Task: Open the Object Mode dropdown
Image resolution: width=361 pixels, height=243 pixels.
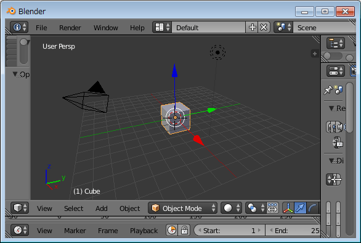Action: pyautogui.click(x=182, y=208)
